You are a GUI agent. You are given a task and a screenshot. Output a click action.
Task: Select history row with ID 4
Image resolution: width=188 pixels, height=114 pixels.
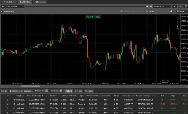(x=94, y=104)
